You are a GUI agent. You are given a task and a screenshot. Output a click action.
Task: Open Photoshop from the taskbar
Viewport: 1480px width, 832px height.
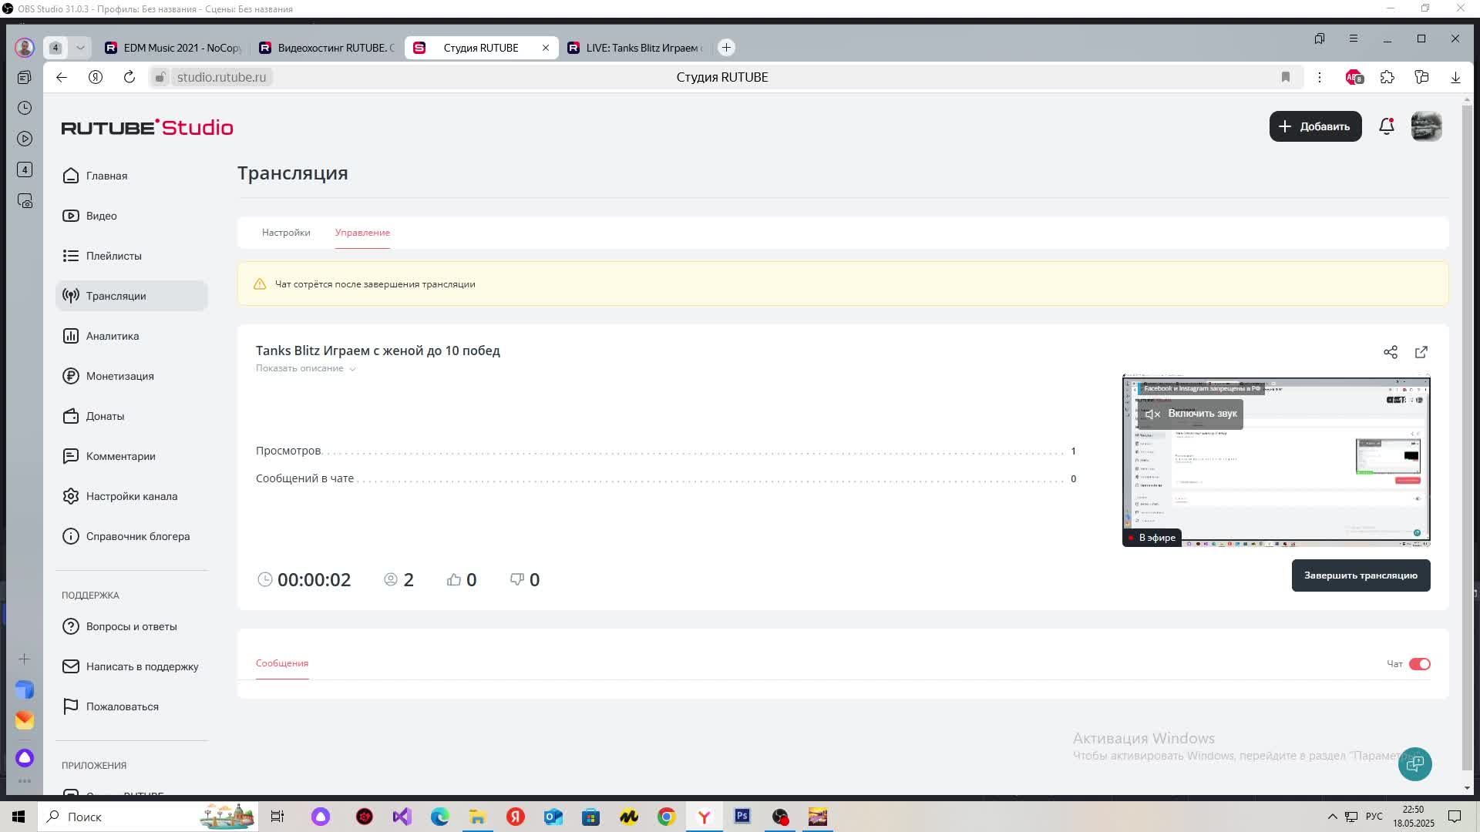[742, 817]
